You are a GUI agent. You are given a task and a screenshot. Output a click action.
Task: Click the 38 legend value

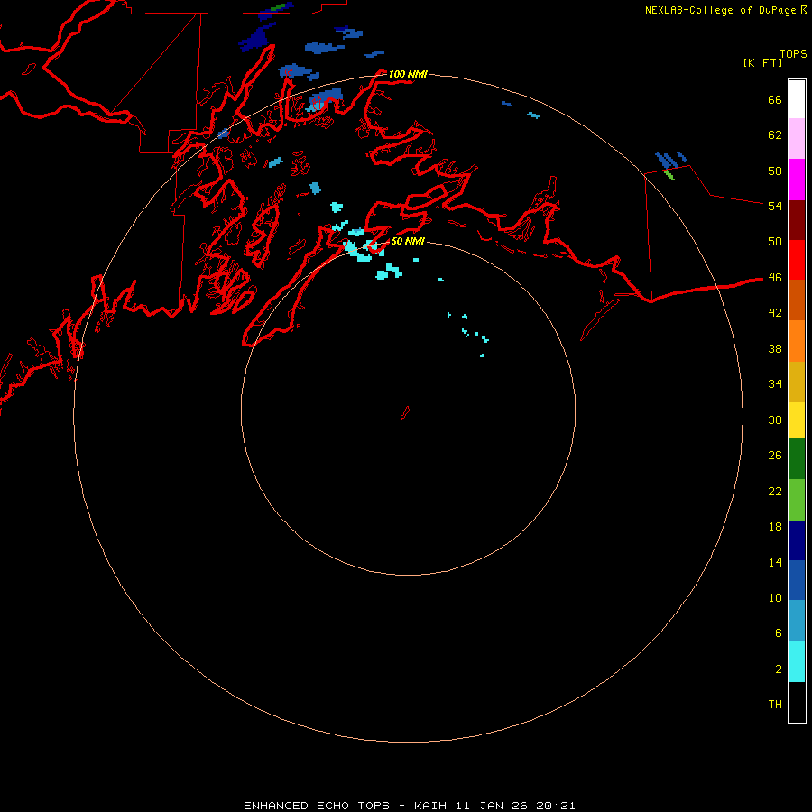pyautogui.click(x=775, y=348)
